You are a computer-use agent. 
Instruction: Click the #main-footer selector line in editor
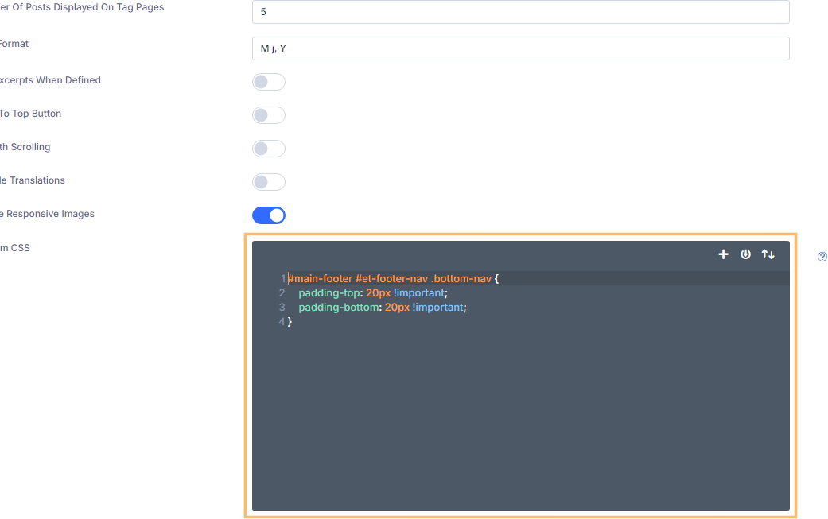click(393, 278)
